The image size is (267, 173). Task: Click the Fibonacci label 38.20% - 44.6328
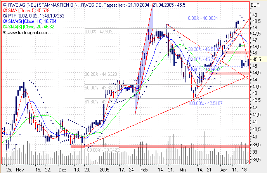(x=101, y=74)
